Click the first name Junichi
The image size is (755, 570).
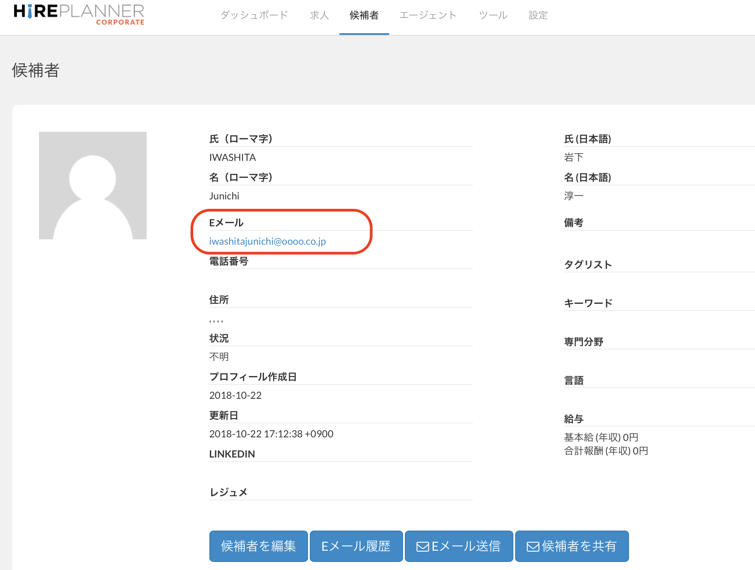click(x=224, y=196)
